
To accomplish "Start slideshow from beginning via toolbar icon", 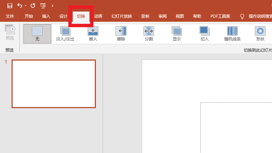I will pos(43,6).
